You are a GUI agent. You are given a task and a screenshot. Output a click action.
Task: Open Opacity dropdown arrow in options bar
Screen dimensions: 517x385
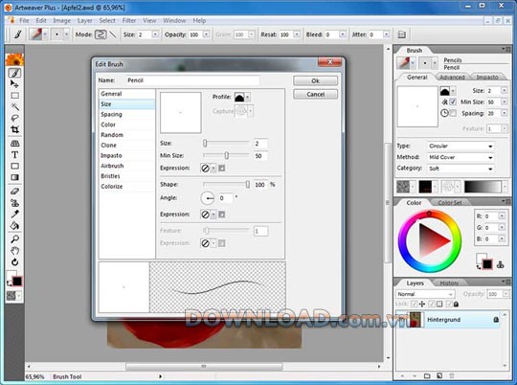point(206,34)
